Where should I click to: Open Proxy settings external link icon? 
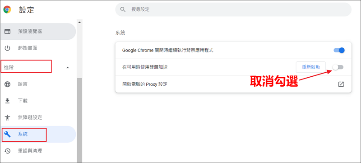coord(341,84)
